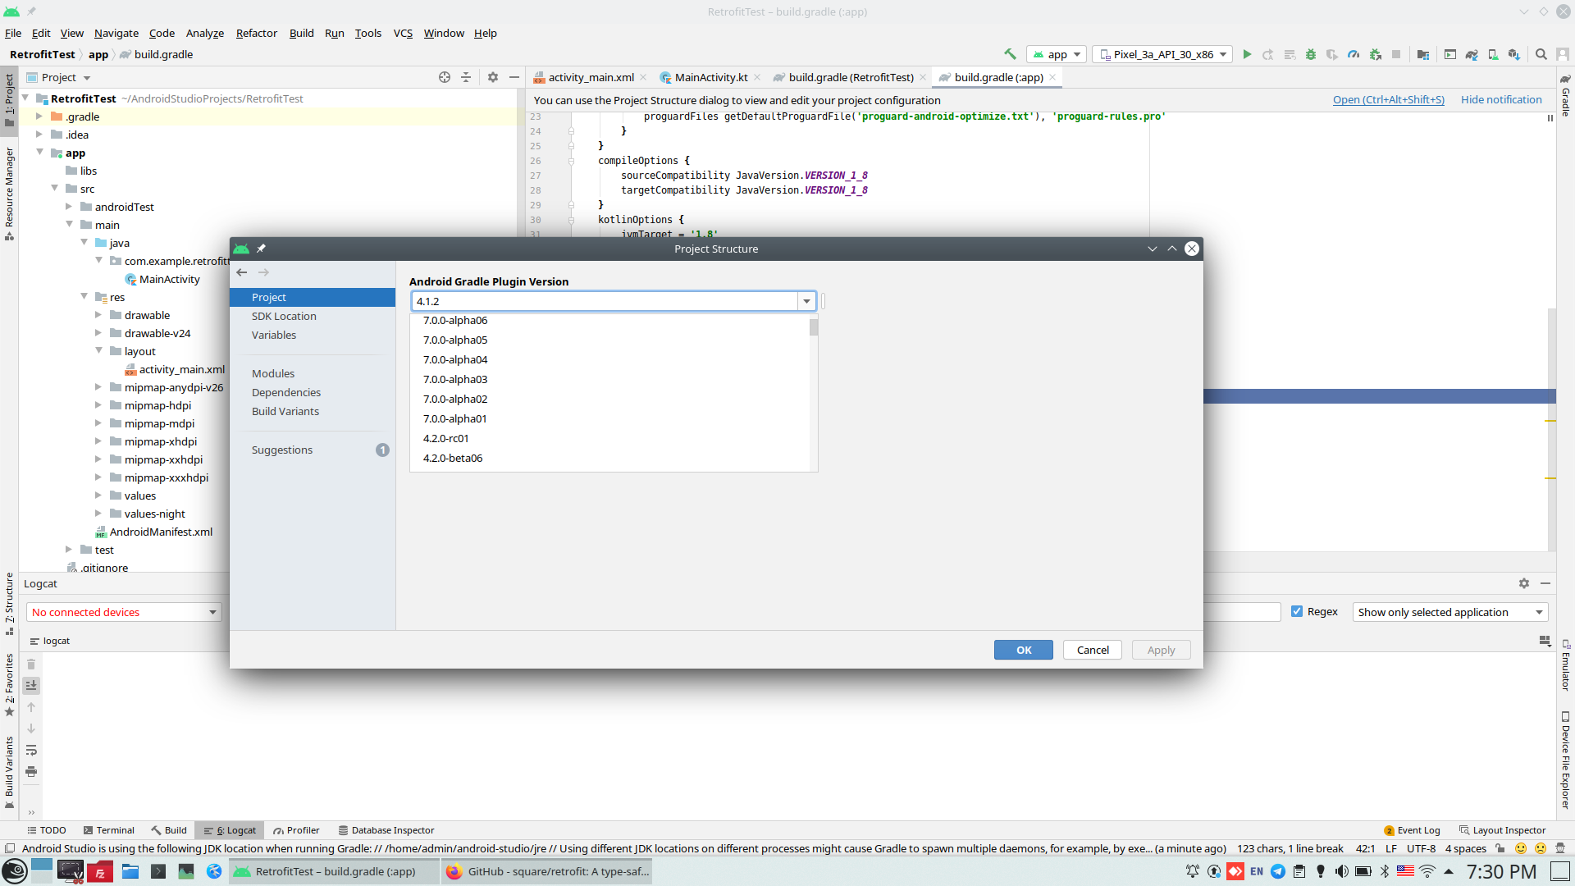Expand the drawable folder in tree
Screen dimensions: 1575x886
[98, 315]
